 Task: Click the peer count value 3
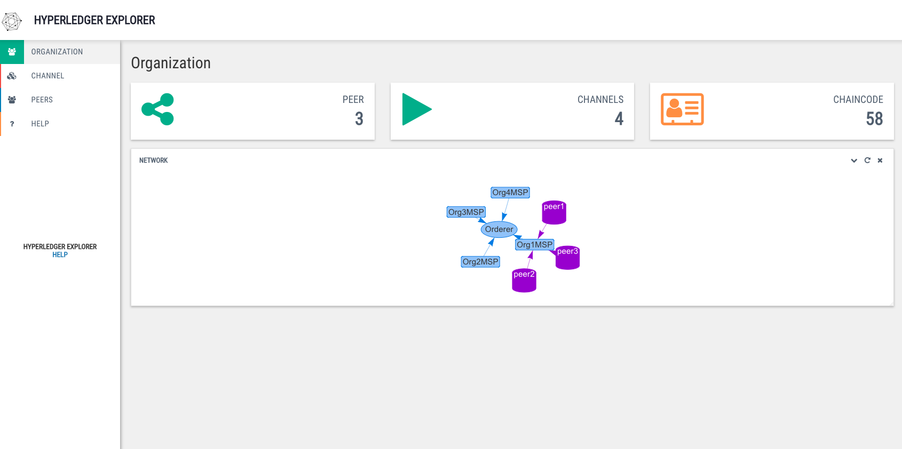(x=359, y=118)
